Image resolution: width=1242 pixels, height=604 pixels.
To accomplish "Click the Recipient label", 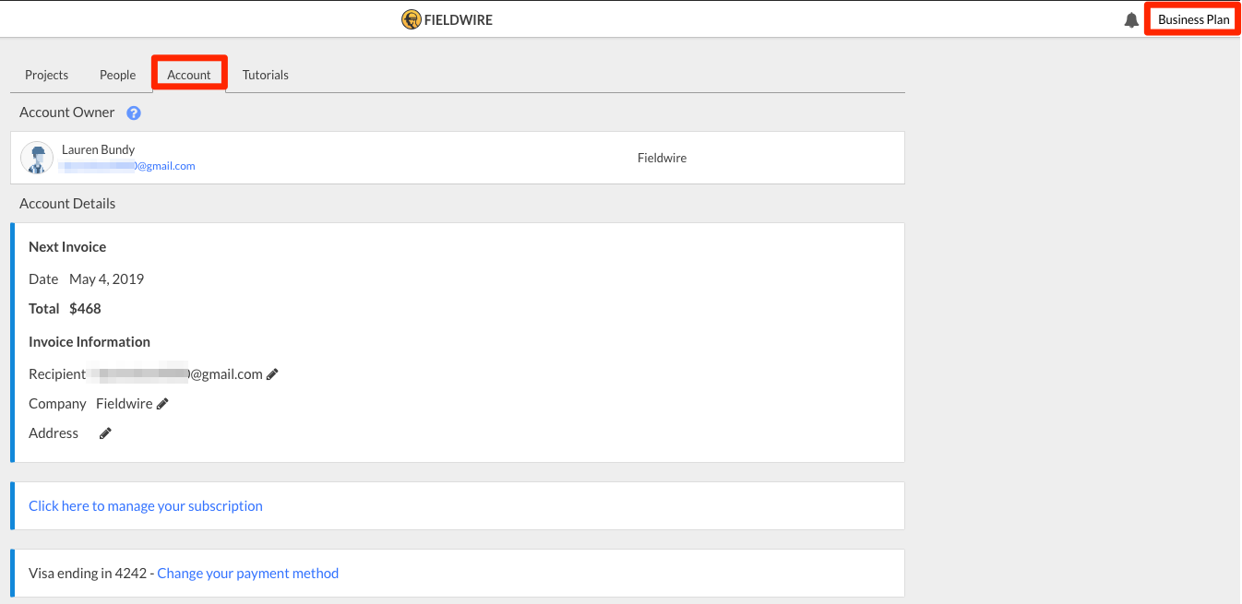I will pos(57,374).
